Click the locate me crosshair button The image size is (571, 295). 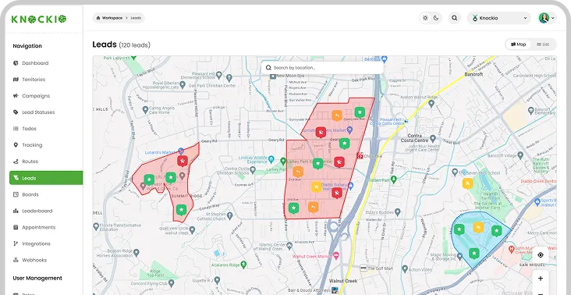tap(541, 255)
